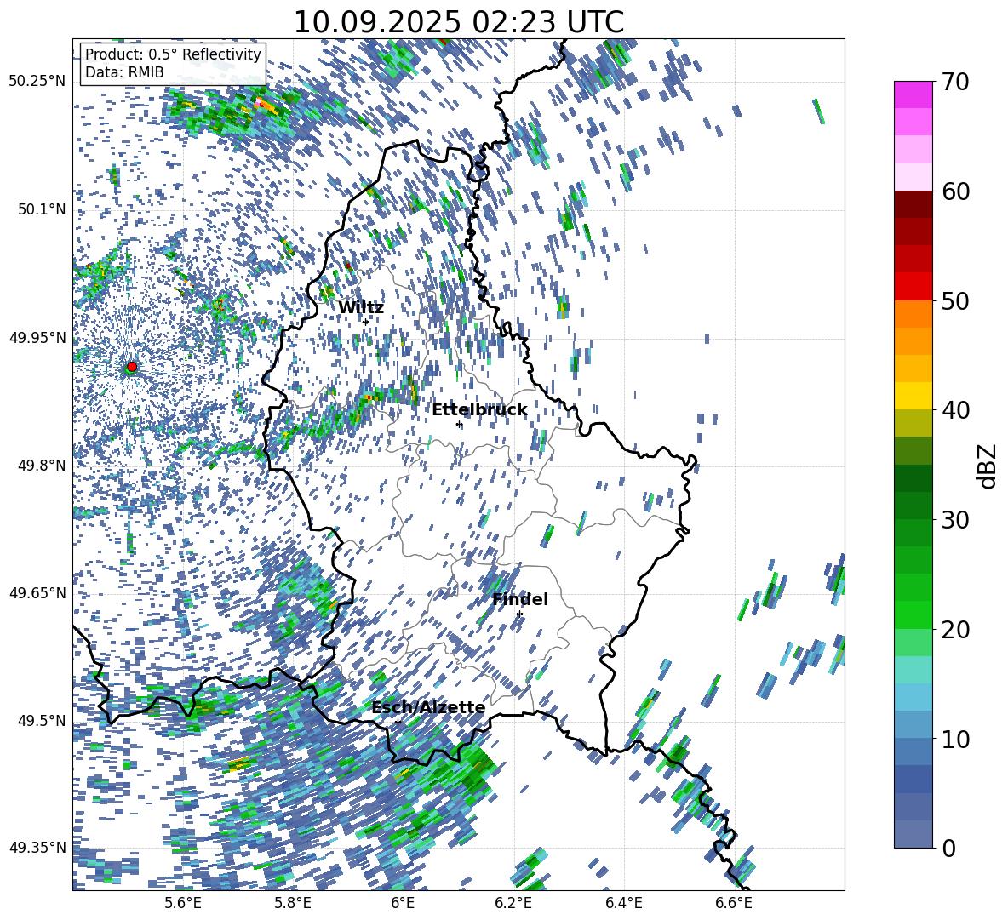The height and width of the screenshot is (920, 1008).
Task: Click the 6.6°E longitude label
Action: pyautogui.click(x=734, y=904)
